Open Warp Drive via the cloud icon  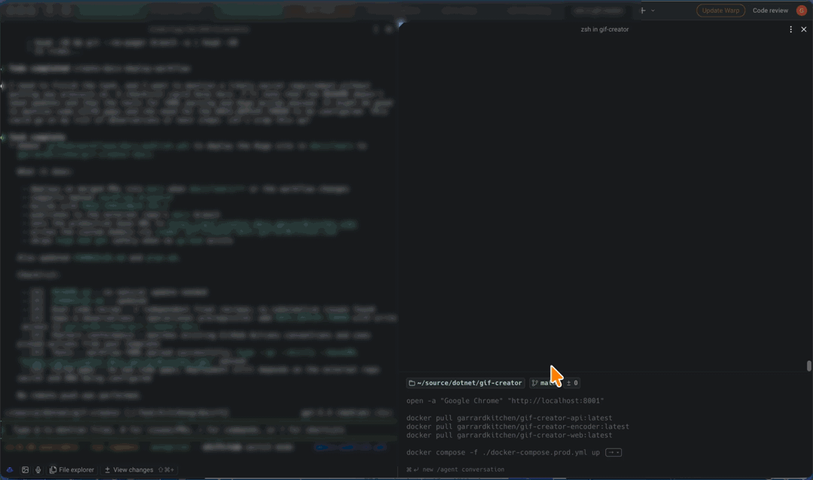coord(9,469)
